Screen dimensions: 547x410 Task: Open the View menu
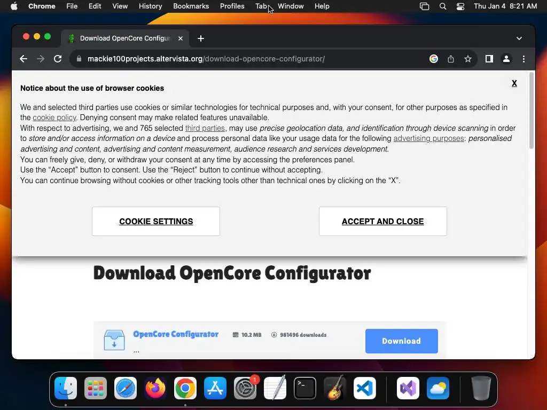(120, 6)
